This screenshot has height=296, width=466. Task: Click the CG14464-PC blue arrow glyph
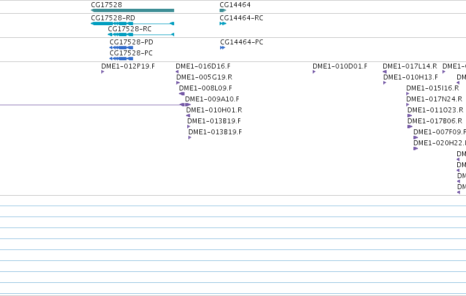[223, 48]
